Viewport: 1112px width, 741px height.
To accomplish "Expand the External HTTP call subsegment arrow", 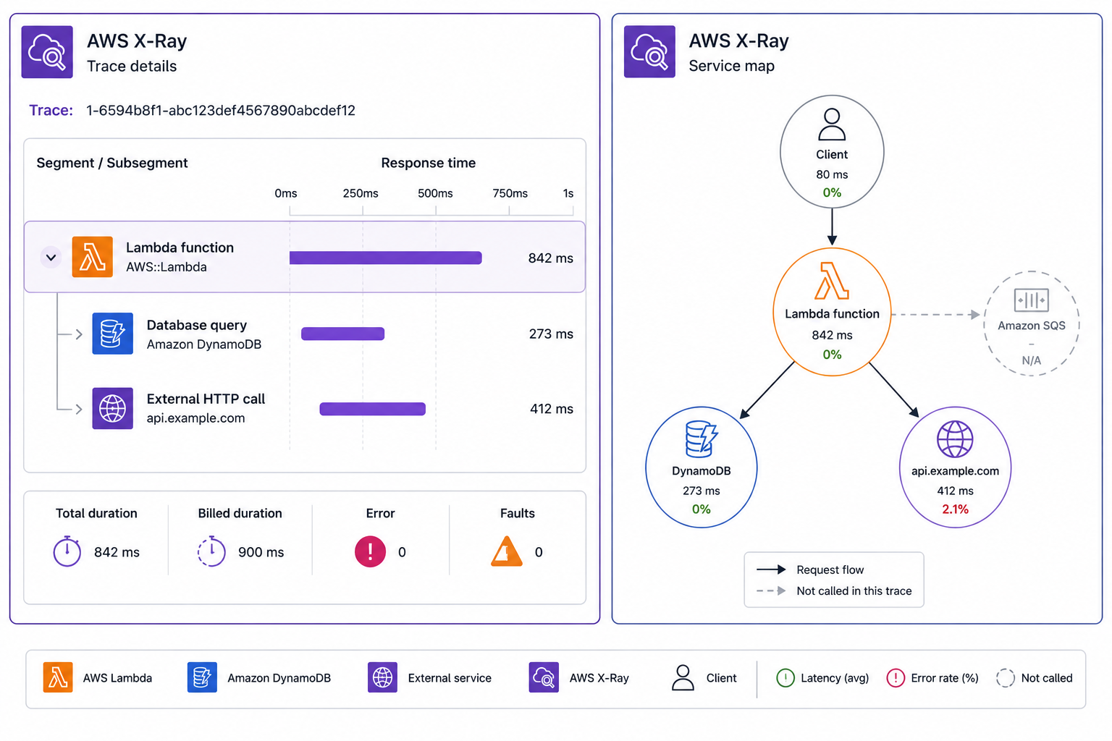I will click(79, 409).
